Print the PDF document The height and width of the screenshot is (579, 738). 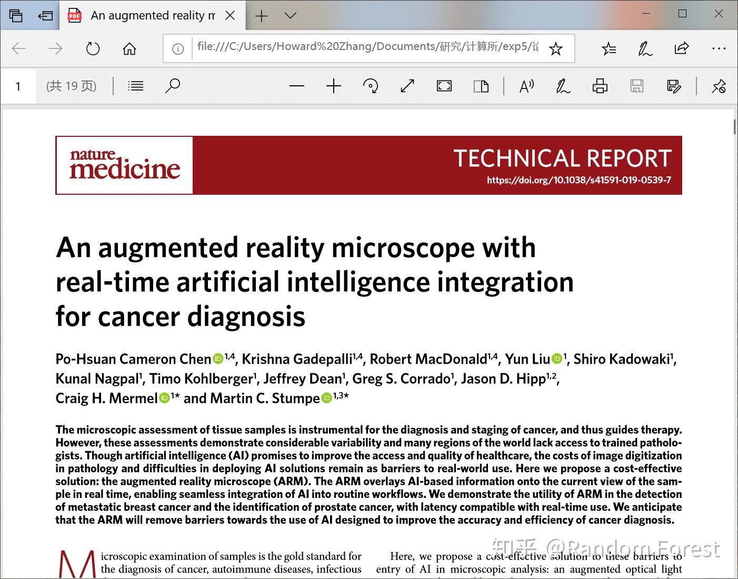pos(600,86)
